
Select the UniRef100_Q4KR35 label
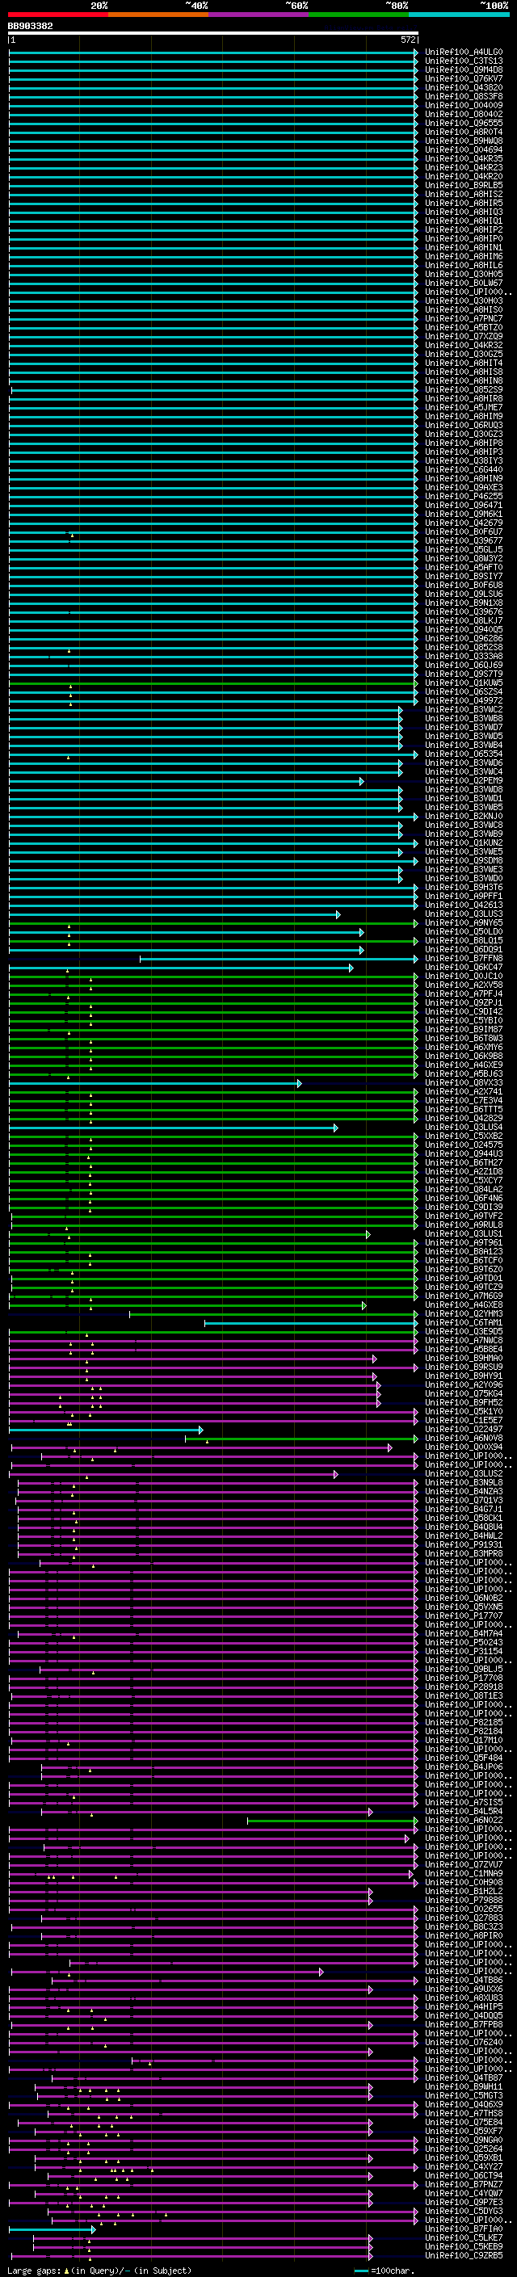click(463, 159)
